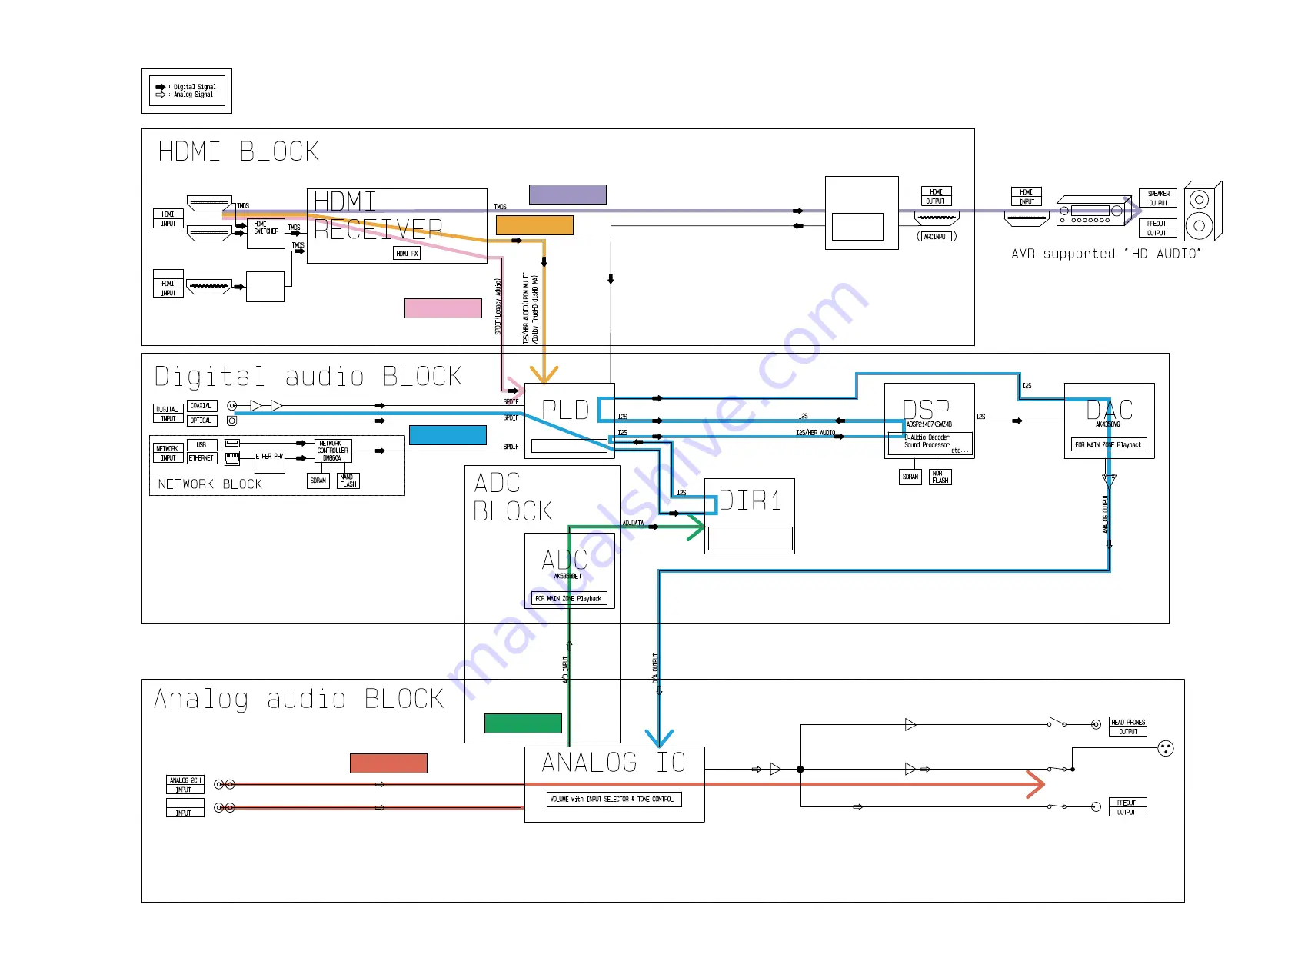This screenshot has width=1308, height=971.
Task: Click the 'HEAD PHONES OUTPUT' label
Action: tap(1128, 727)
